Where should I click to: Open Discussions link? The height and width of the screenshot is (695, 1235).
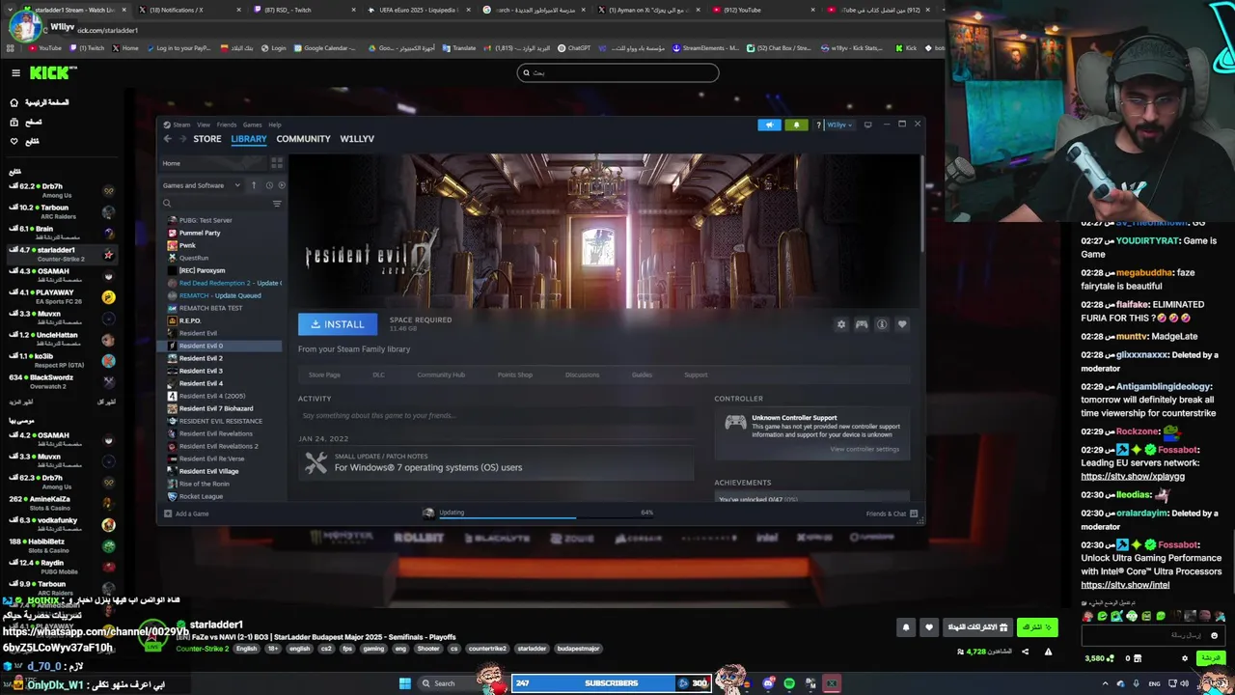click(x=582, y=375)
